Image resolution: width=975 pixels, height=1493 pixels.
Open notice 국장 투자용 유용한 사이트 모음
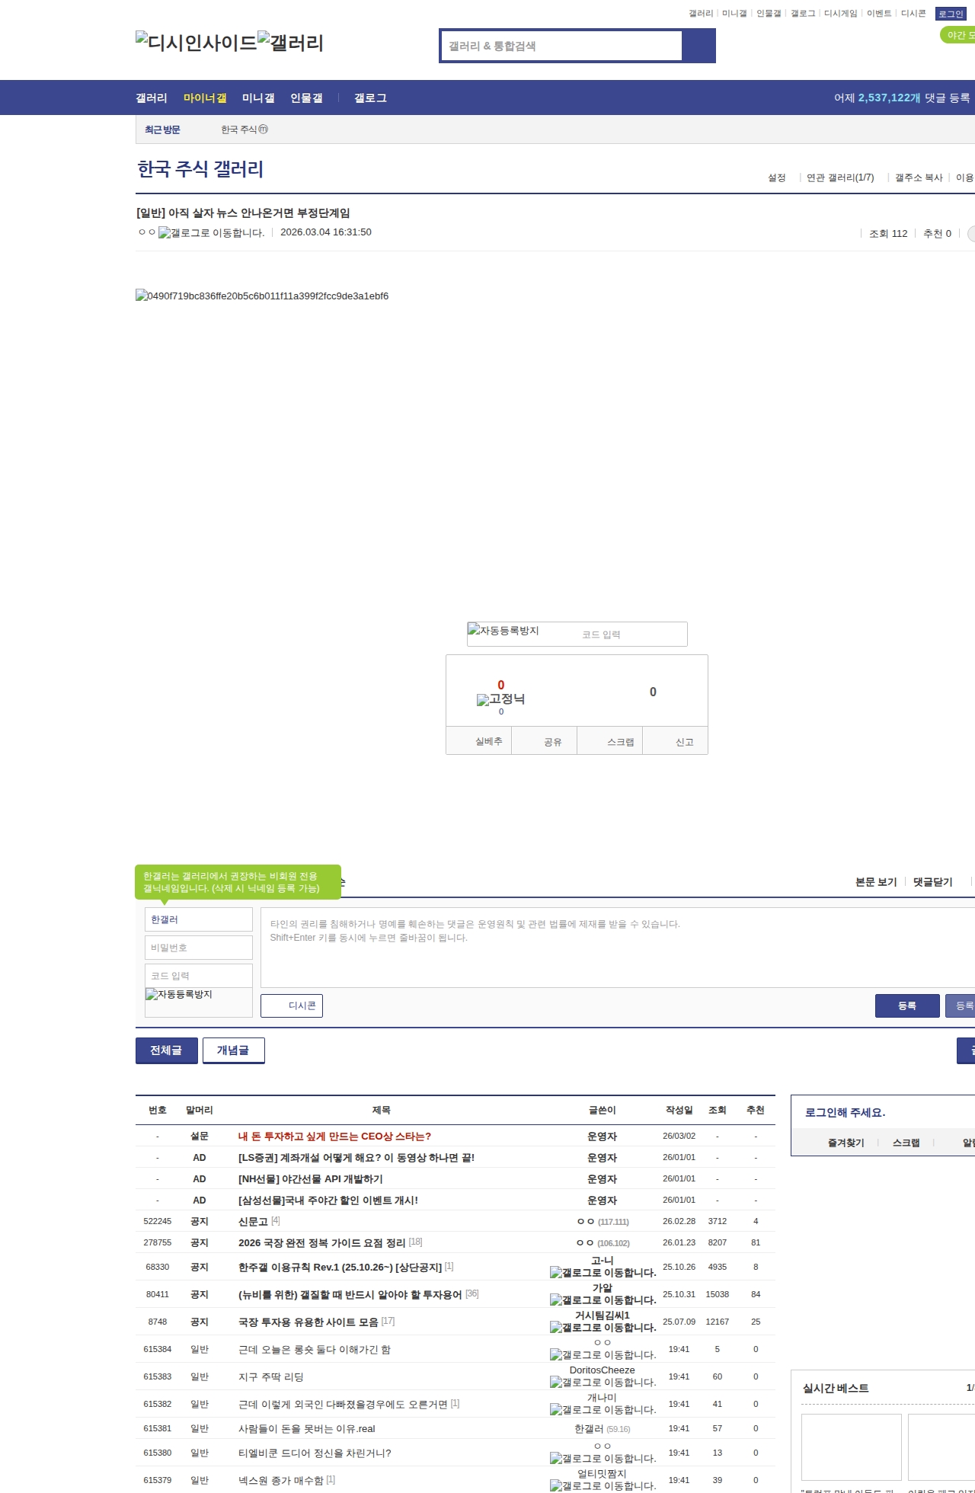[x=308, y=1322]
